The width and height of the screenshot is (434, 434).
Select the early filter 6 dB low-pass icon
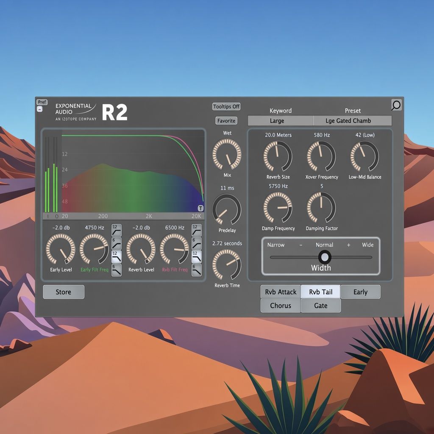pos(116,270)
